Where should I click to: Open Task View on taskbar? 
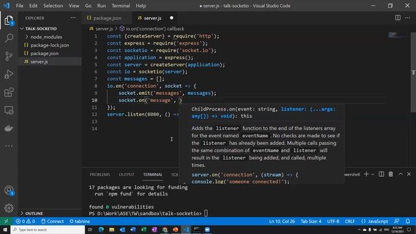pos(90,229)
